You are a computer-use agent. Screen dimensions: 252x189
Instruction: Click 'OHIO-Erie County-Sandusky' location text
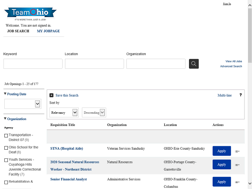[x=184, y=148]
